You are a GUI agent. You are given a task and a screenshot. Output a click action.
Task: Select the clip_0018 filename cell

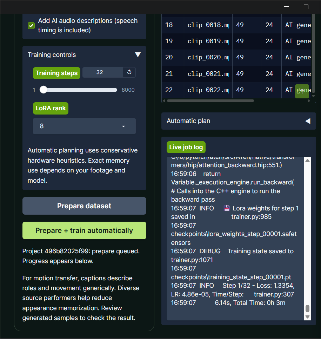tap(208, 25)
